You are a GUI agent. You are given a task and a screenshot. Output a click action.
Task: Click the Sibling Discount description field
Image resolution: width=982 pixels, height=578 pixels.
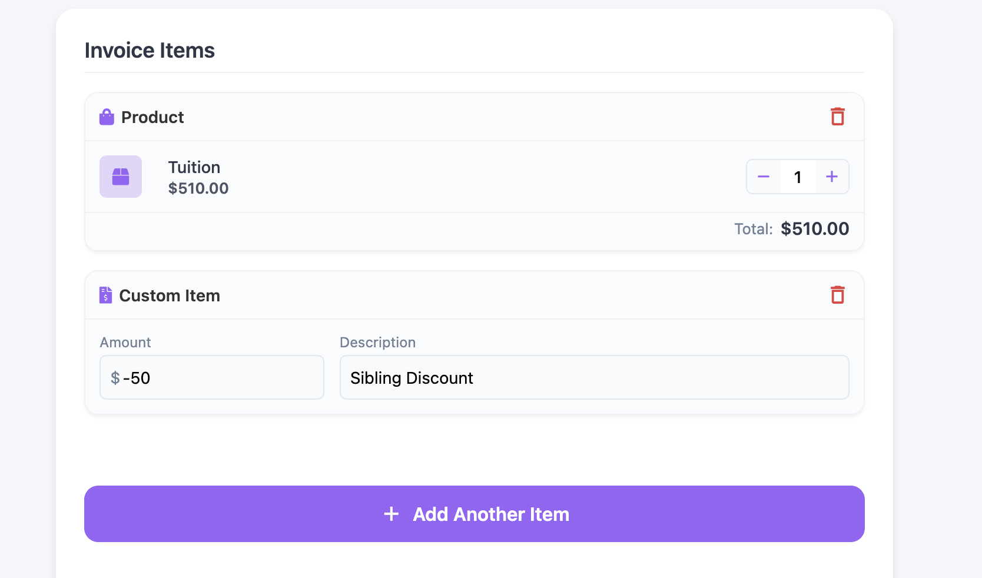coord(594,378)
